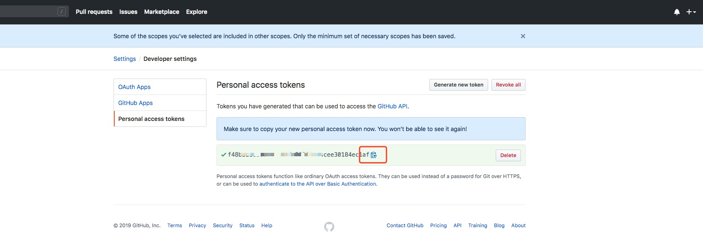Screen dimensions: 703x252
Task: Open the notifications bell
Action: coord(677,12)
